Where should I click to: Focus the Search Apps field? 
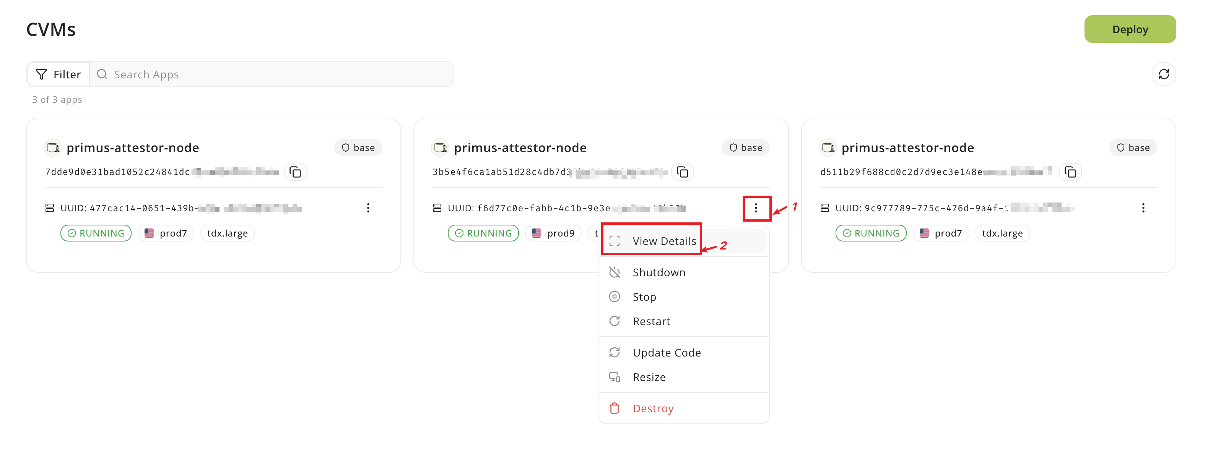271,74
